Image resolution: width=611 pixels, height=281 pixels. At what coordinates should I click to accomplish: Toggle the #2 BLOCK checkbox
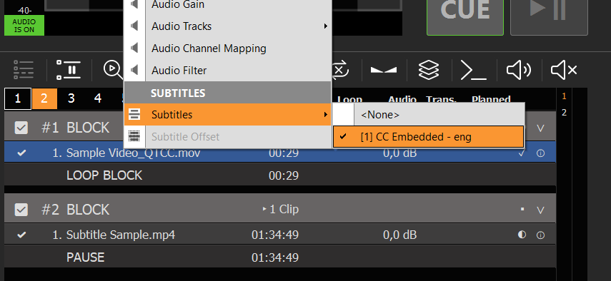tap(21, 210)
